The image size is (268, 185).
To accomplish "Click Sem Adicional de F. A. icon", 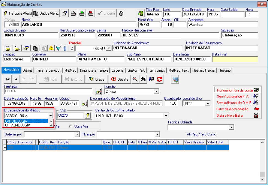I will [256, 96].
